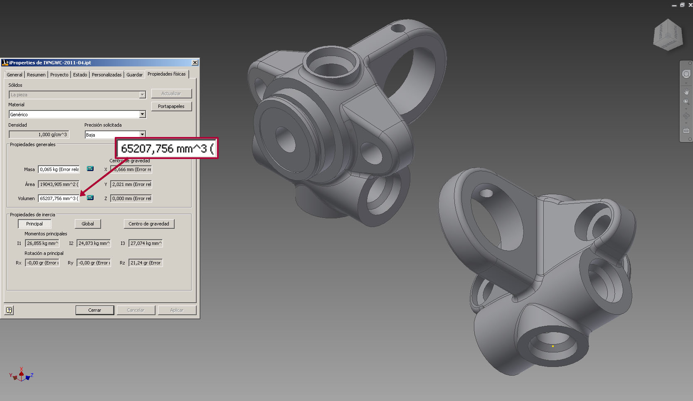Open the Material Genérico dropdown
This screenshot has height=401, width=693.
click(77, 114)
